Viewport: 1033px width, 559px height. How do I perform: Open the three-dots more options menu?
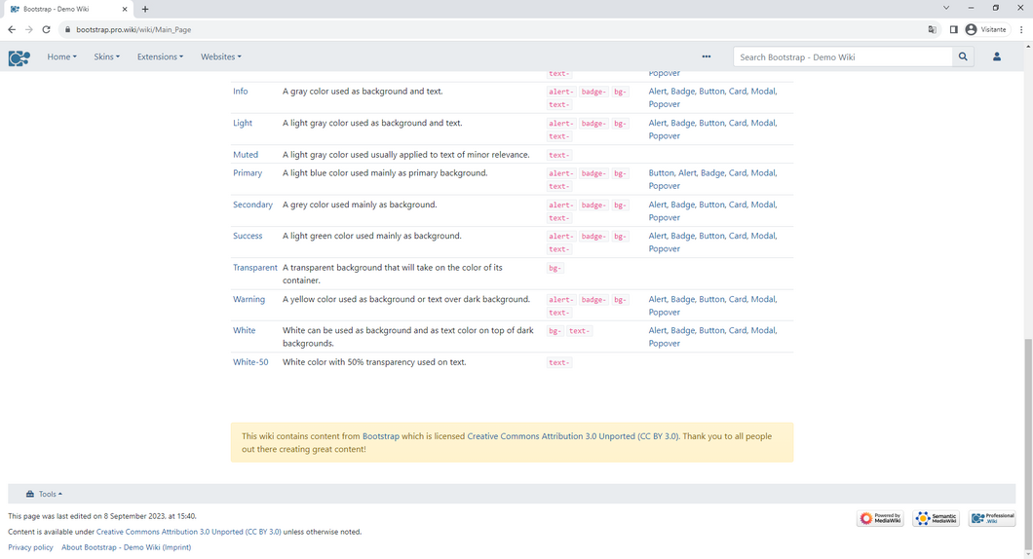707,56
